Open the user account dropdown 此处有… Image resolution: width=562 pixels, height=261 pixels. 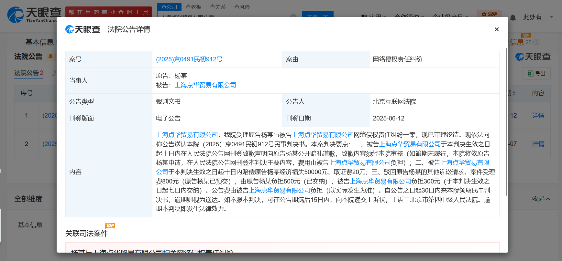538,17
